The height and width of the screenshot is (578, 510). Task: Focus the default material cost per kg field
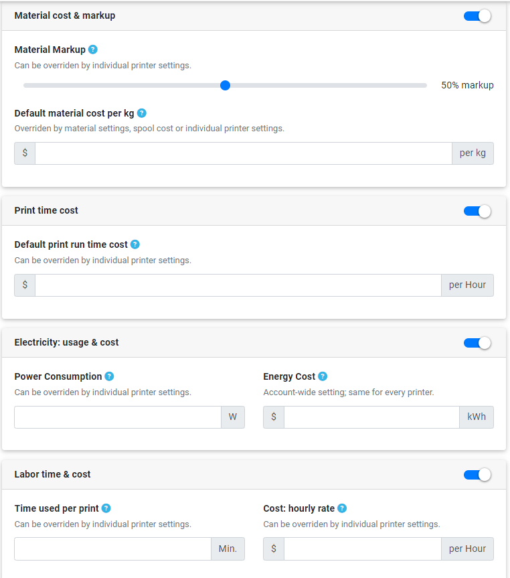pyautogui.click(x=244, y=153)
